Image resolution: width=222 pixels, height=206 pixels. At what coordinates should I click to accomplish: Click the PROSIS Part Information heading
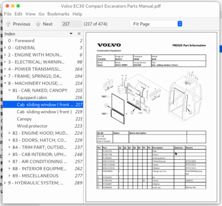coord(189,46)
